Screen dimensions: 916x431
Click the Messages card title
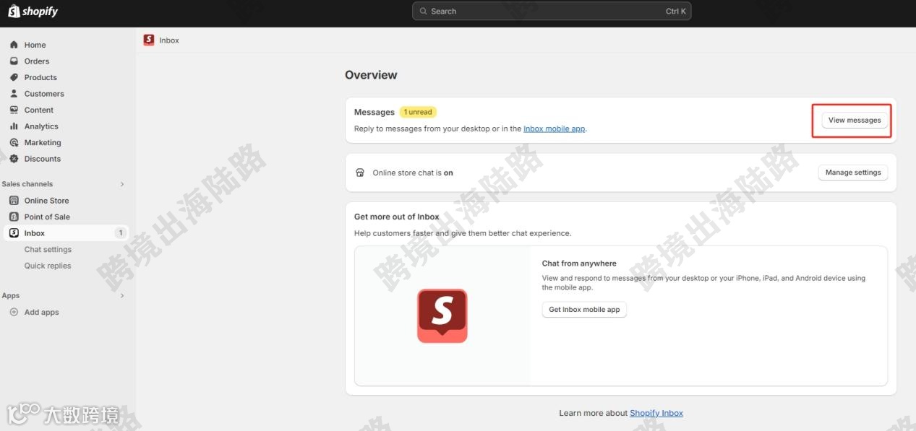(x=374, y=112)
